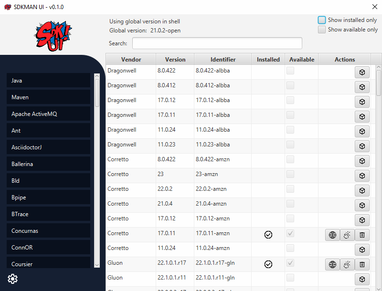Screen dimensions: 382x291
Task: Use Corretto 17.0.11-amzn in current shell
Action: [347, 235]
